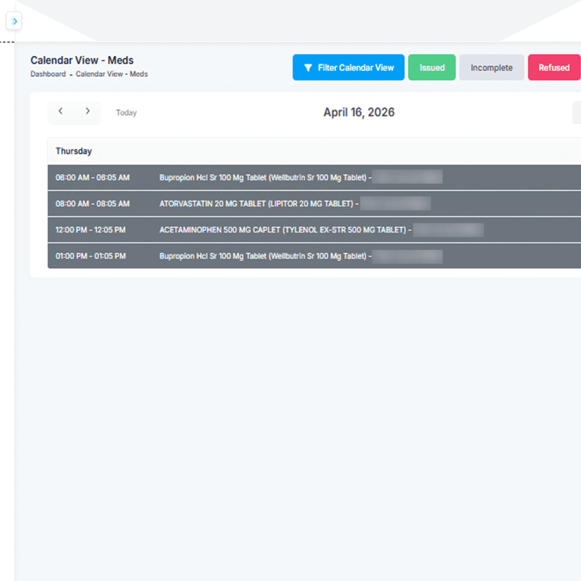Click the blurred patient name on Atorvastatin row
The width and height of the screenshot is (581, 581).
click(395, 204)
